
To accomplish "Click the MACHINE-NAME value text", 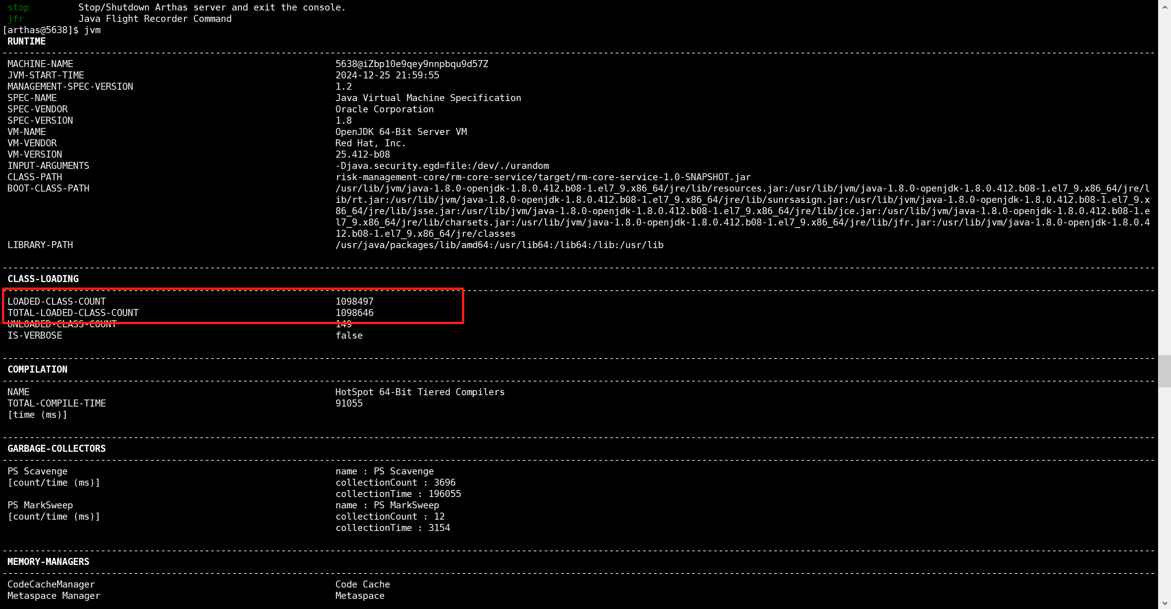I will click(412, 64).
